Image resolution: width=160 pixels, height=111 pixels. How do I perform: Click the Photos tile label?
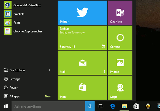click(x=115, y=72)
